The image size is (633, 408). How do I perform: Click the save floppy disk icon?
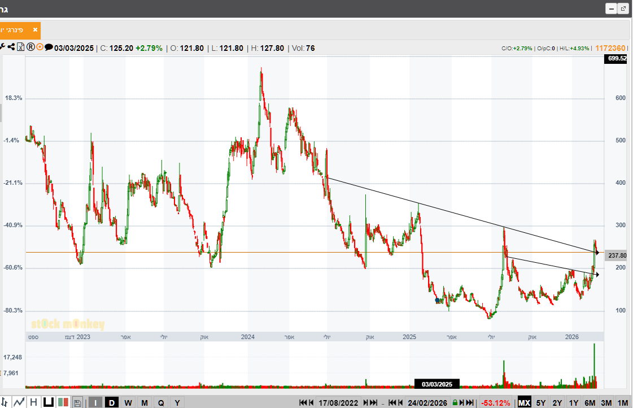77,402
